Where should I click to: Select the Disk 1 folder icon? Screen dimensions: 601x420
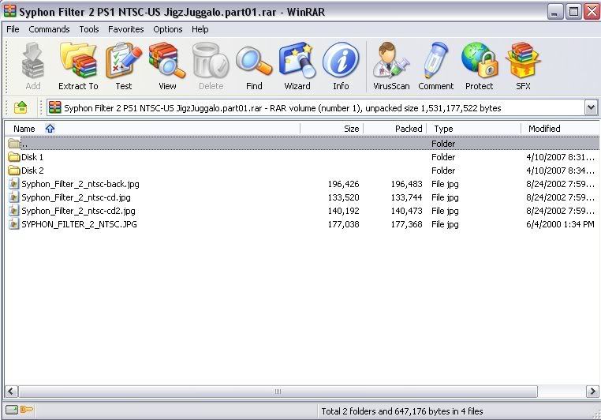pos(13,157)
